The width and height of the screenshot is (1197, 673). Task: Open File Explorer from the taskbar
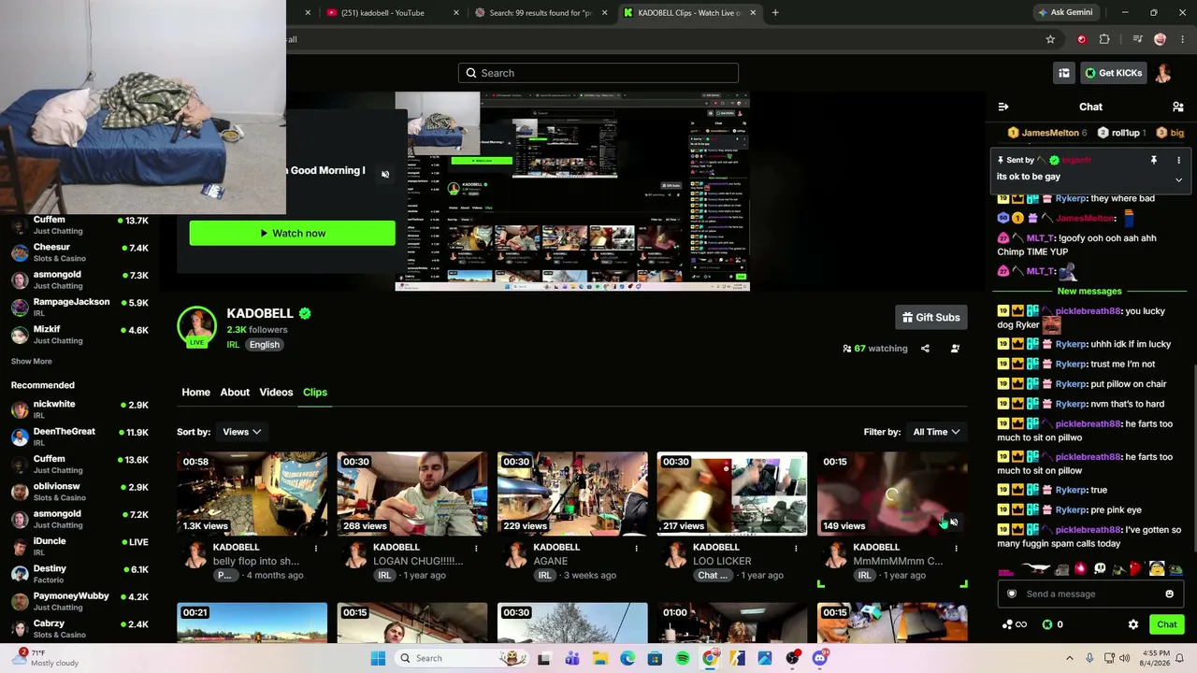pos(599,658)
